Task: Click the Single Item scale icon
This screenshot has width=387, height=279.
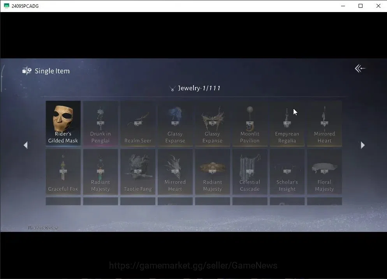Action: pyautogui.click(x=26, y=71)
